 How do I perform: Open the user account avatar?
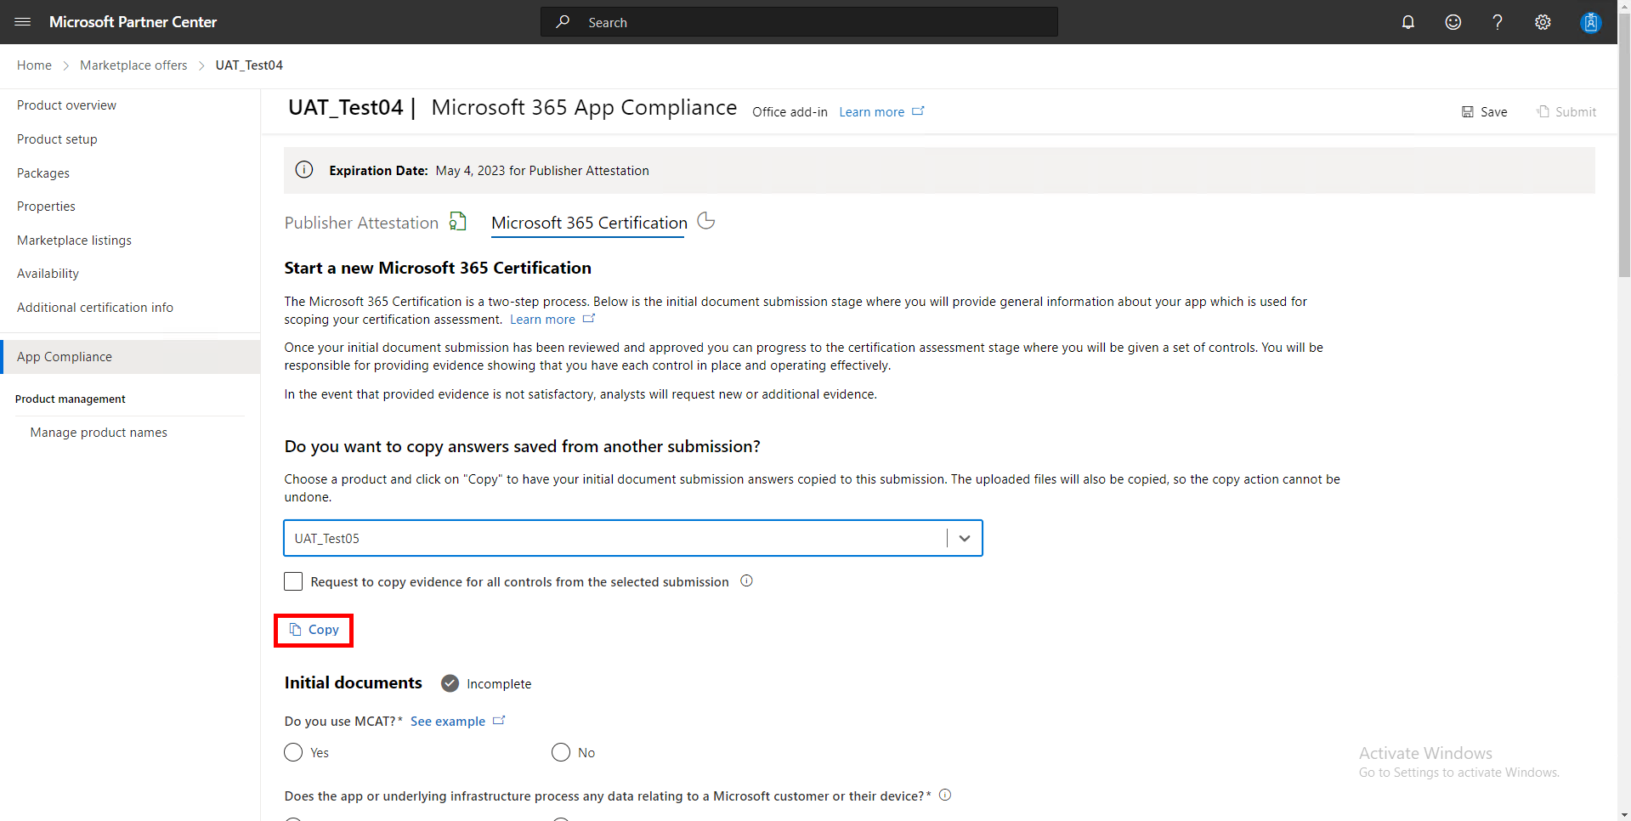point(1590,22)
